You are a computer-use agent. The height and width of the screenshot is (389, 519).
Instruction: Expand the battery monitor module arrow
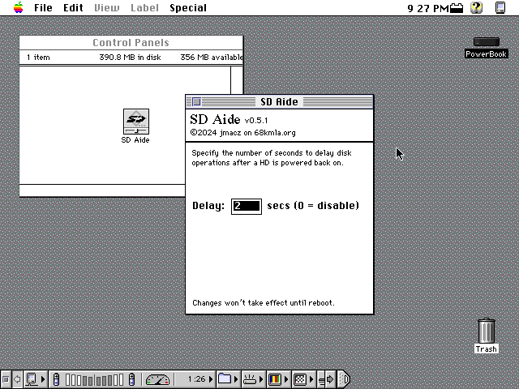pos(211,379)
